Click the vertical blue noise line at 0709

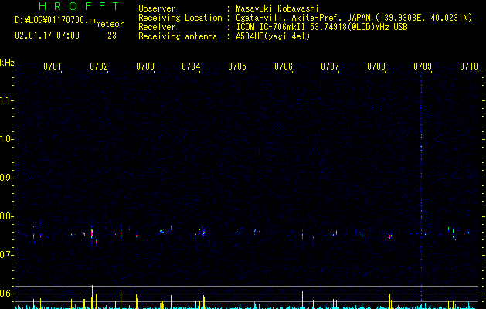pos(421,186)
